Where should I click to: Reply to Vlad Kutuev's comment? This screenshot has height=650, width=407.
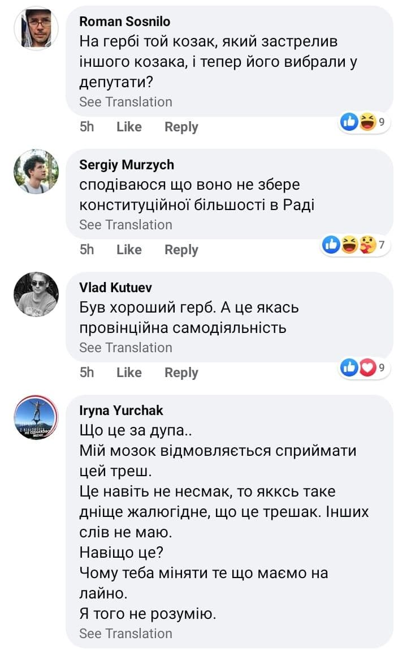click(181, 373)
